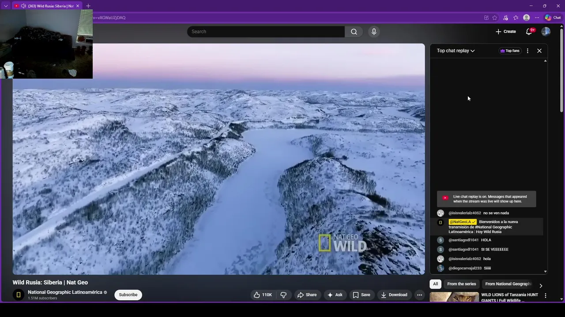This screenshot has height=317, width=565.
Task: Select the All filter chip
Action: [435, 284]
